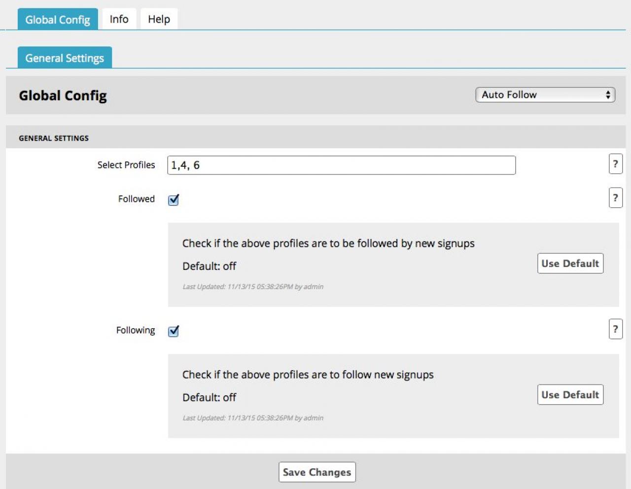
Task: Go to the Help tab
Action: (x=159, y=19)
